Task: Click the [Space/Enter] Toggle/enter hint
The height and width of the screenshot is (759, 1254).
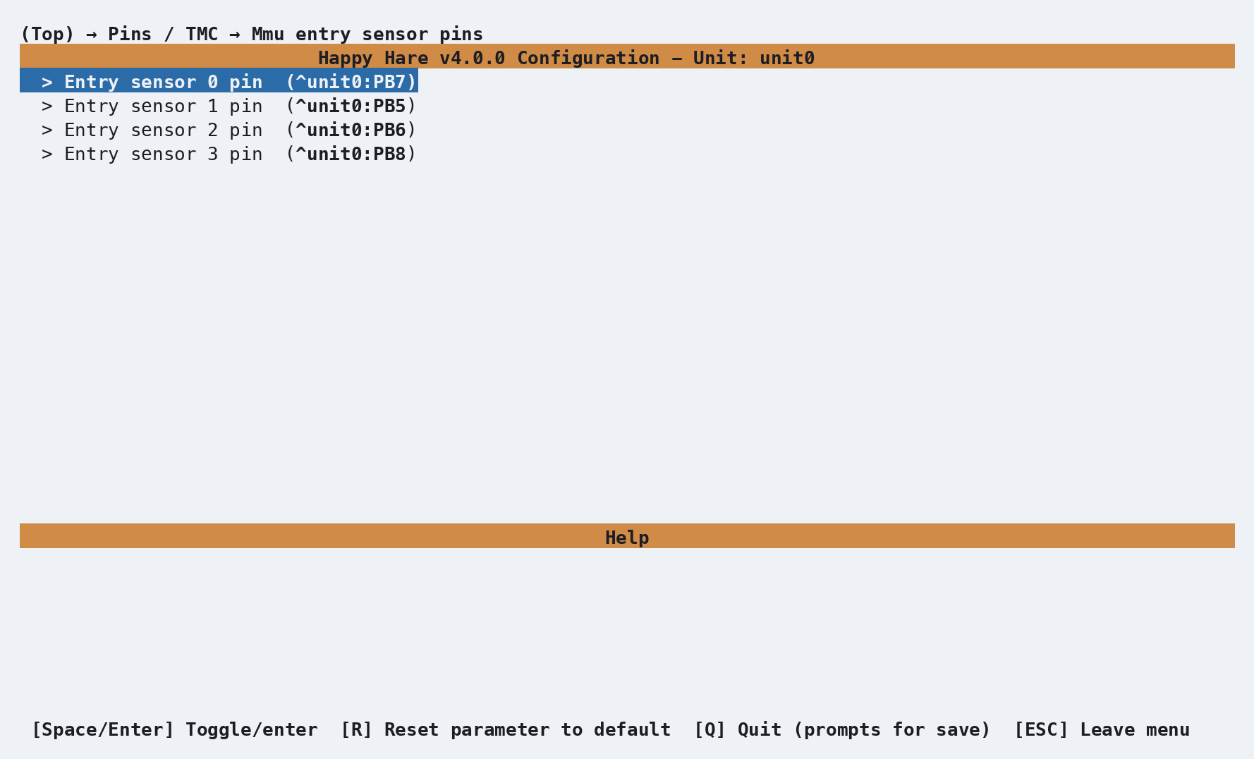Action: pyautogui.click(x=175, y=729)
